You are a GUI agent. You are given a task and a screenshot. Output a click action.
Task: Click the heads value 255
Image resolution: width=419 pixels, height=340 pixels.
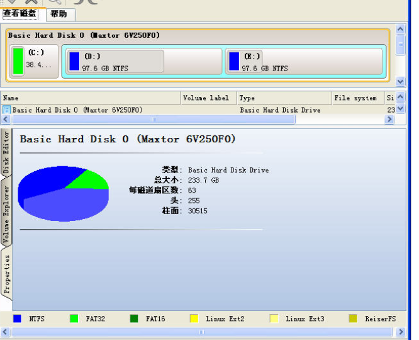[194, 201]
